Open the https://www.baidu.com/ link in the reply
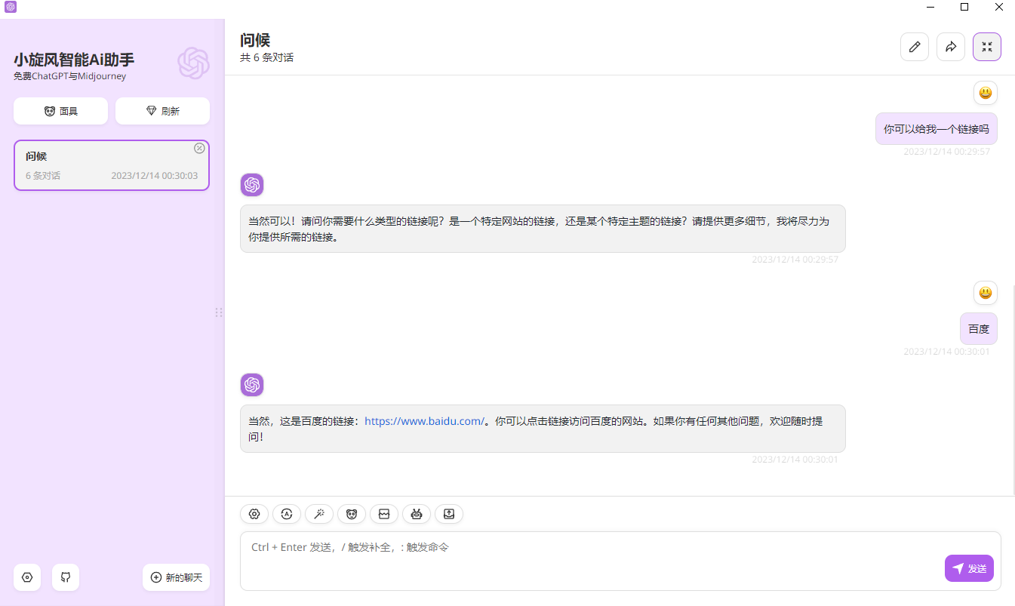The image size is (1015, 606). tap(425, 420)
